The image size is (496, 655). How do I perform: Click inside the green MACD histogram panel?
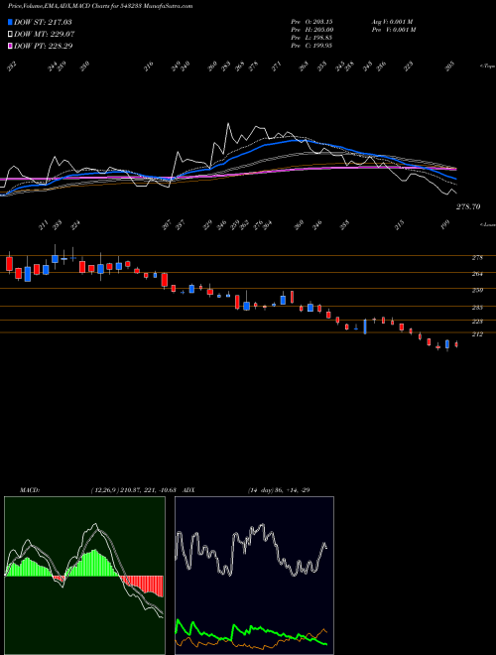pyautogui.click(x=84, y=576)
